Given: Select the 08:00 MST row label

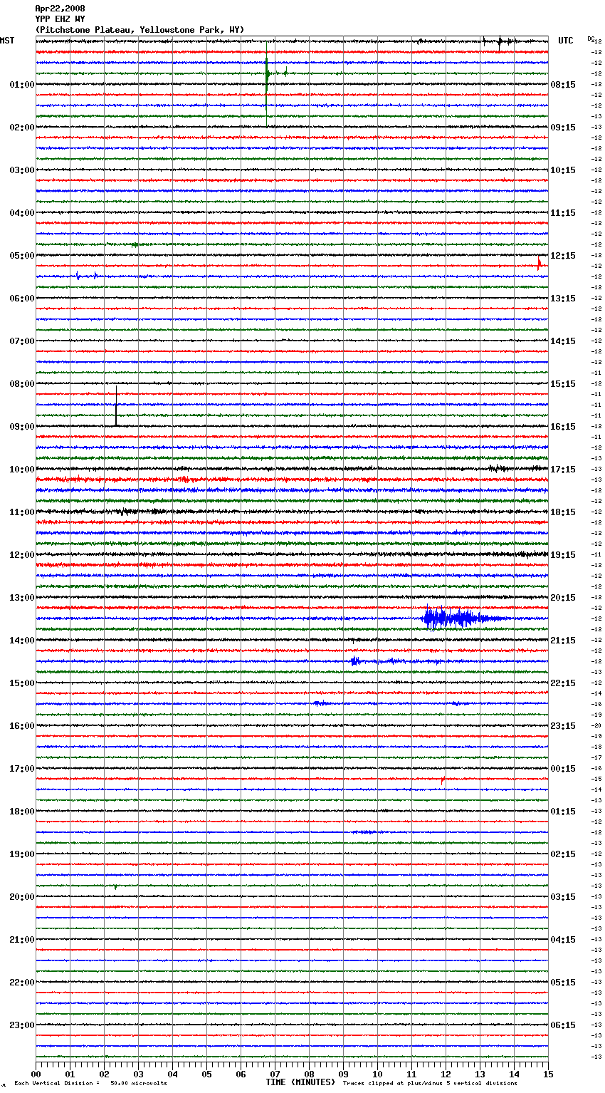Looking at the screenshot, I should click(x=21, y=384).
